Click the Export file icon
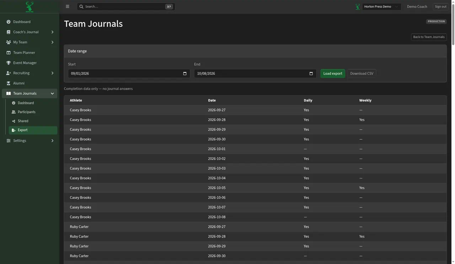The image size is (455, 264). click(14, 130)
